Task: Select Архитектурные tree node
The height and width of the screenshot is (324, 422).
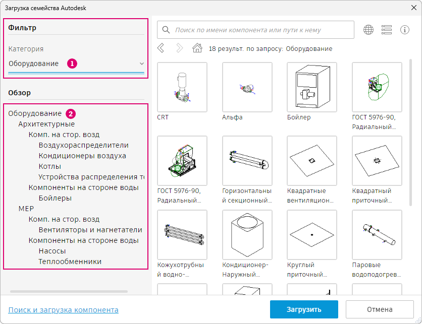Action: pyautogui.click(x=46, y=124)
